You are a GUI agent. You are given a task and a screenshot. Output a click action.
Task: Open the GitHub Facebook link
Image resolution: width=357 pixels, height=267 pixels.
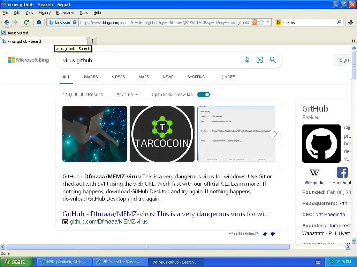[x=342, y=176]
